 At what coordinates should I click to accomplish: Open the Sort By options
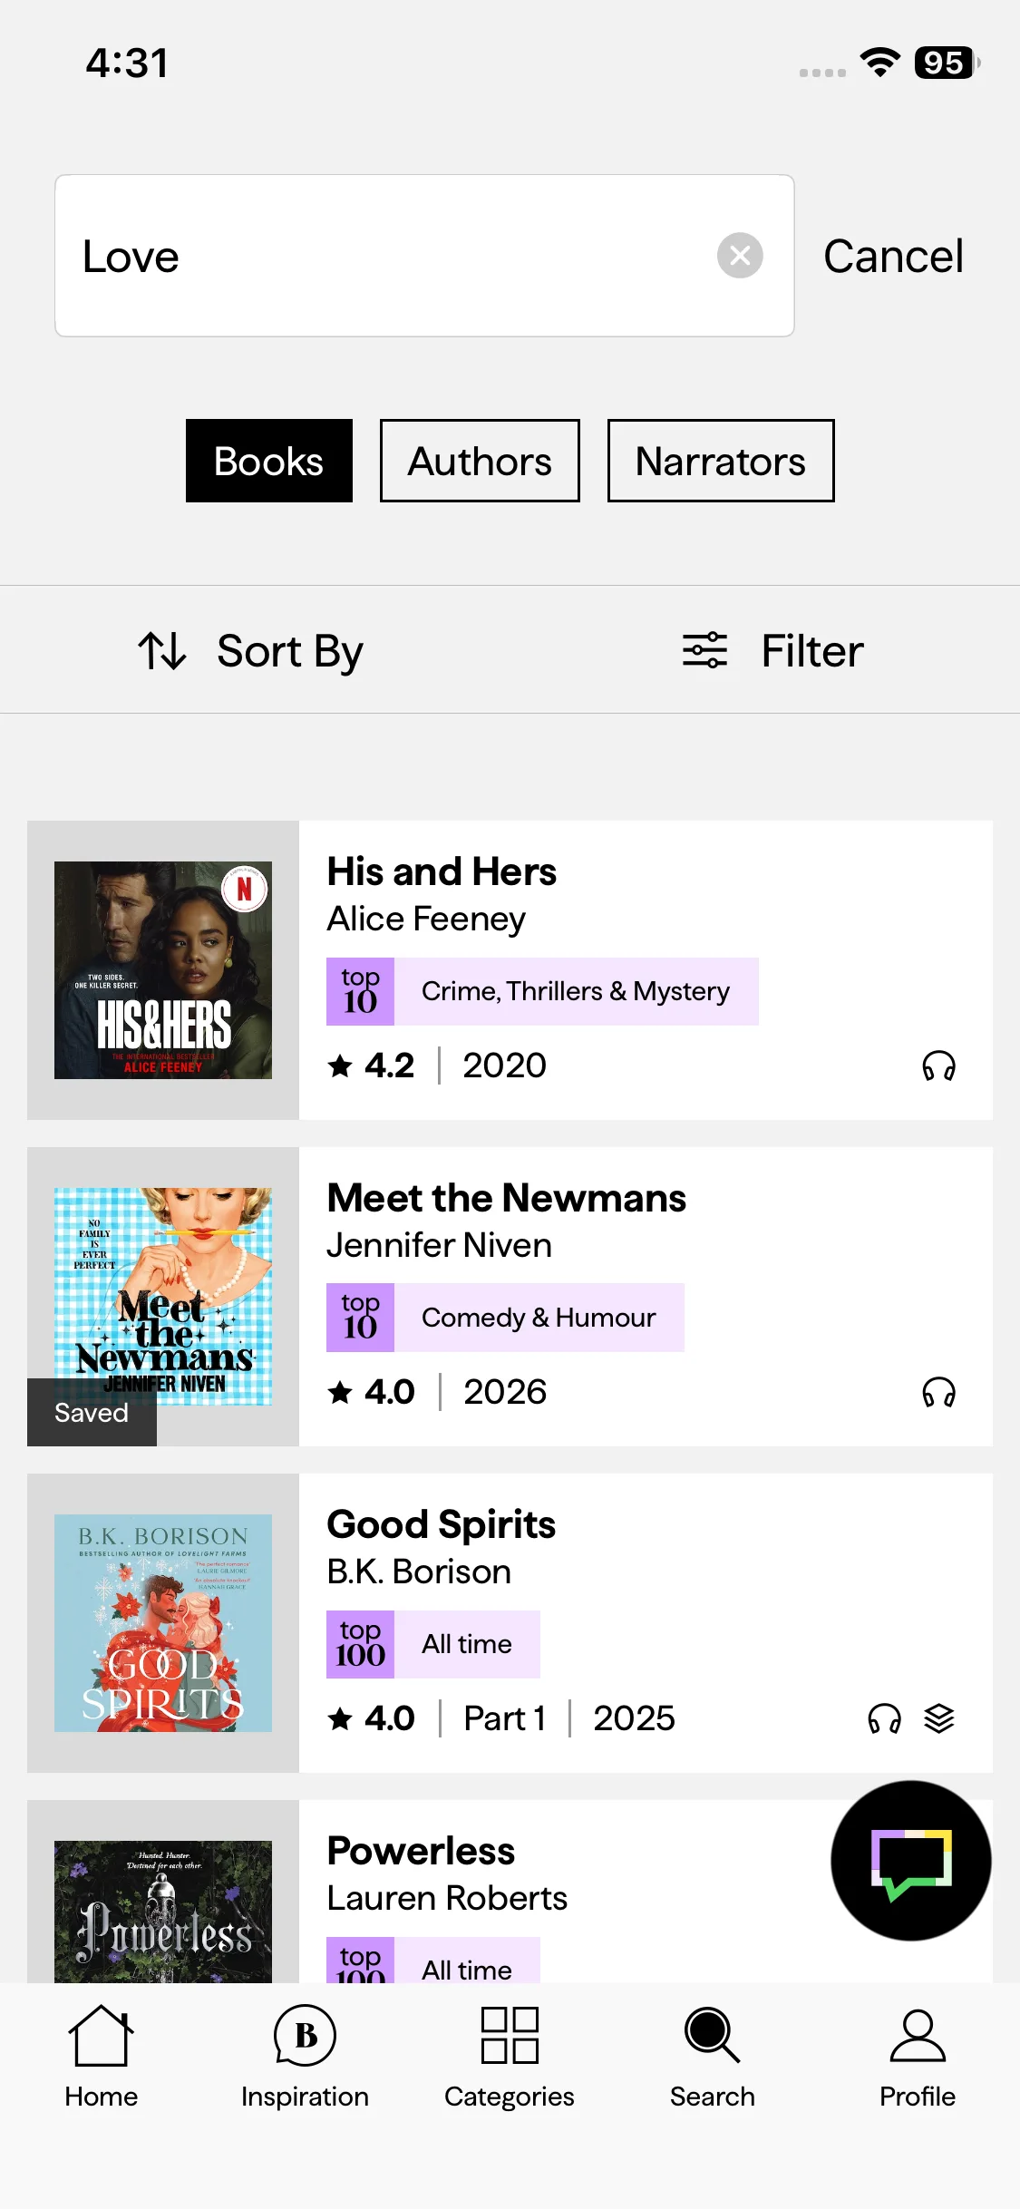pos(251,651)
